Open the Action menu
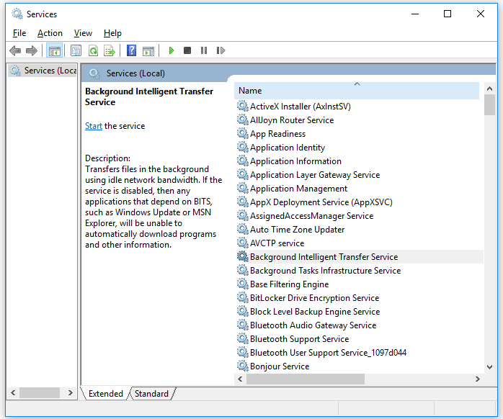This screenshot has width=503, height=419. (50, 33)
